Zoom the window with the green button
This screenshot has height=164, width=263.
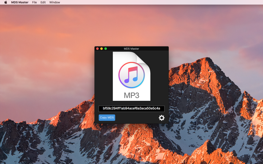(106, 49)
